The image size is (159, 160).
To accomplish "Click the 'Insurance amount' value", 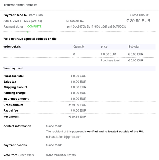I will (79, 99).
